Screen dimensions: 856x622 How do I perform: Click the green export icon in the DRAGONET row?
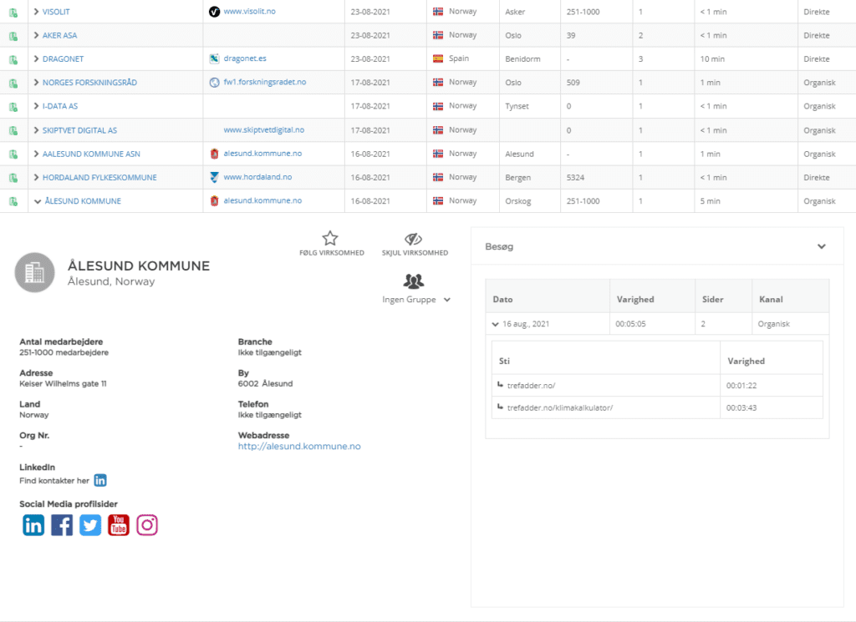coord(13,59)
